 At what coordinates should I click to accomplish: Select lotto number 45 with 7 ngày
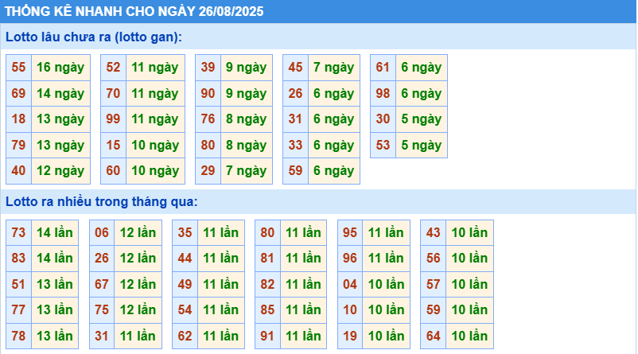point(295,68)
